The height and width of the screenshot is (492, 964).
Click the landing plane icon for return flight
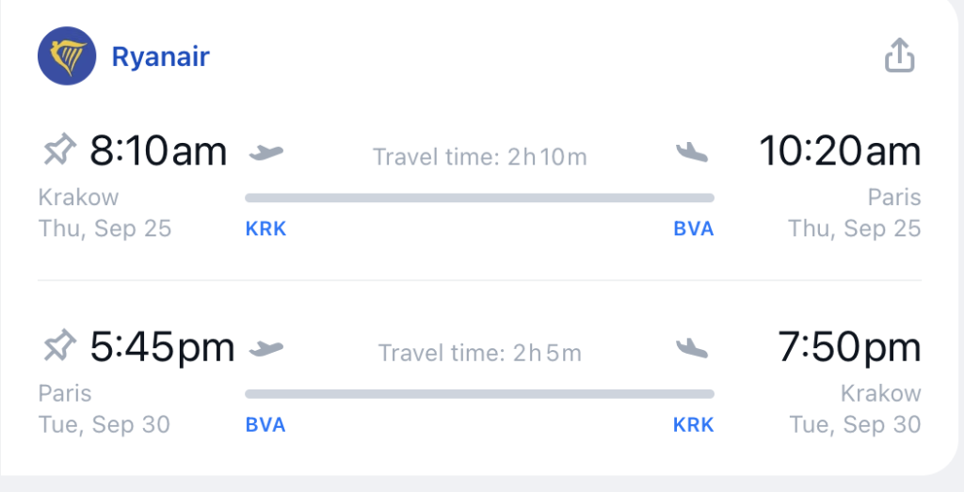pos(692,348)
